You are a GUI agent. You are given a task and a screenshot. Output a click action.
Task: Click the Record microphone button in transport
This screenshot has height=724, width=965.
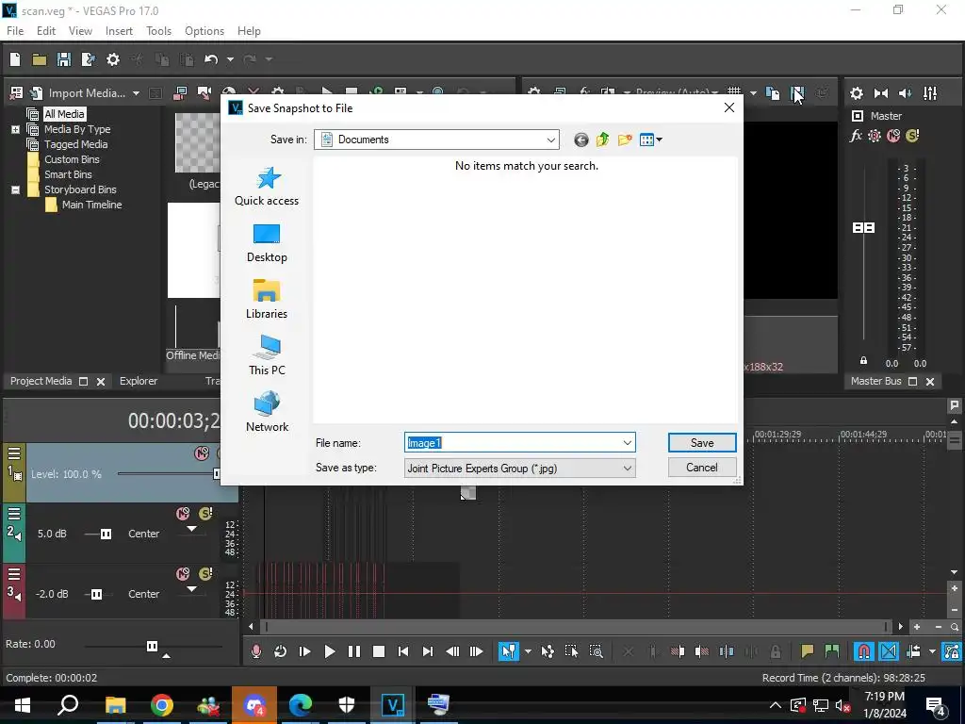256,651
